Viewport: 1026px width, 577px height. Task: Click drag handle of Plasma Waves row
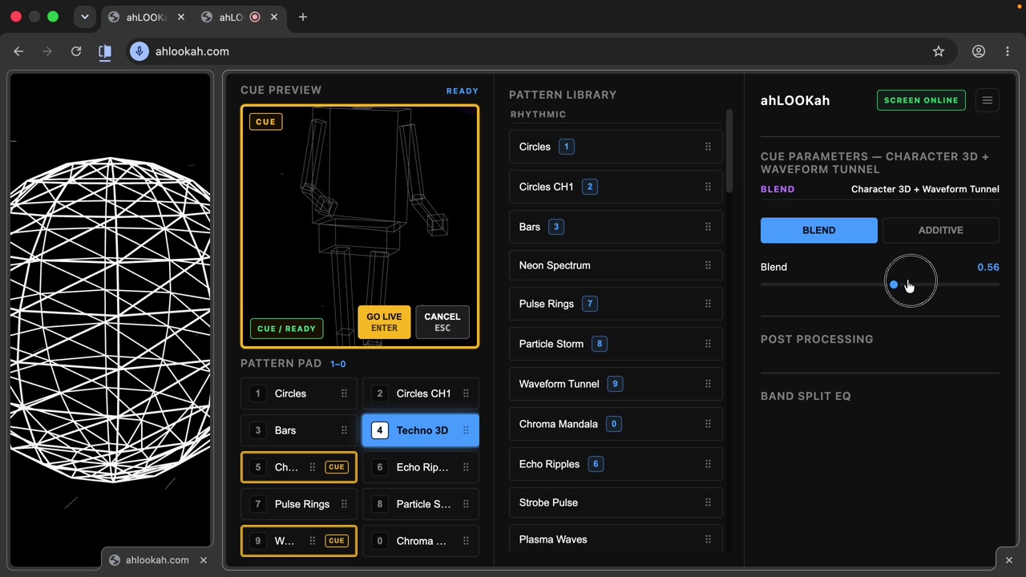tap(708, 539)
